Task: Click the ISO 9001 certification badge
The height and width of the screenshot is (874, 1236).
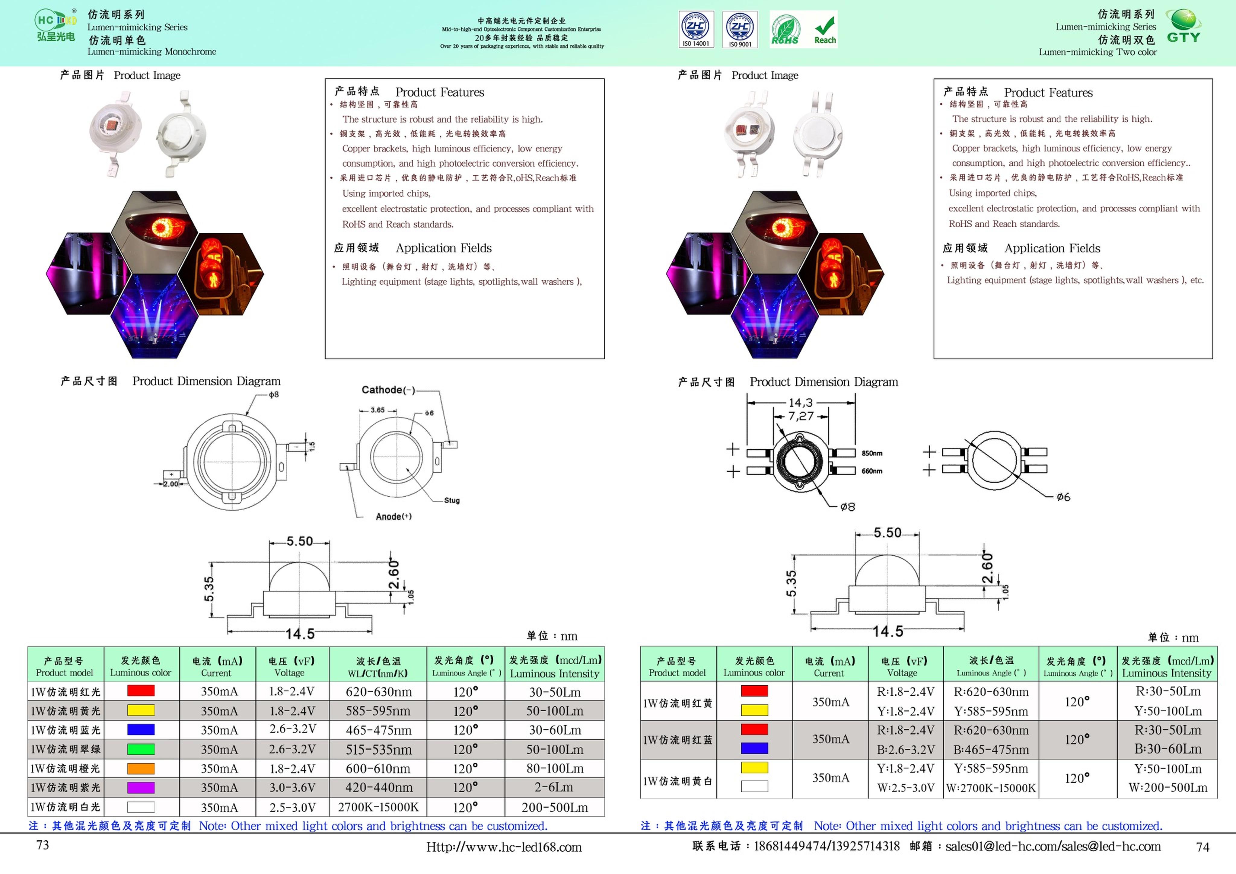Action: pyautogui.click(x=740, y=30)
